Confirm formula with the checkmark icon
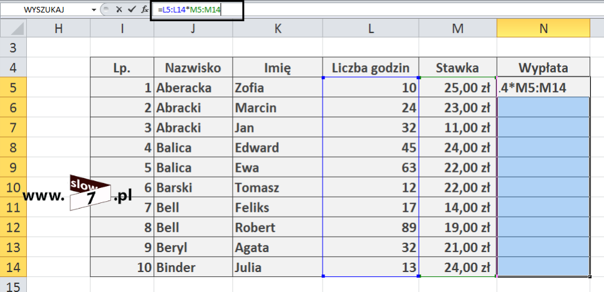This screenshot has width=604, height=292. point(132,9)
